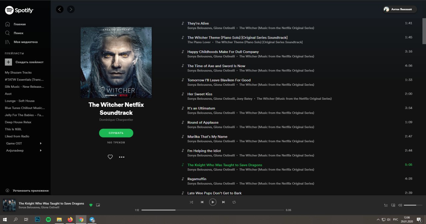
Task: Select track The Time of Axe and Sword Is Now
Action: pos(216,66)
